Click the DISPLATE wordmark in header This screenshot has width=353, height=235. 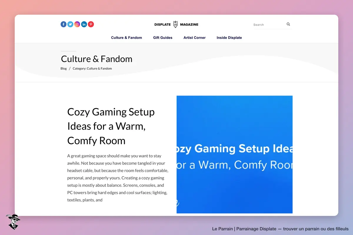point(162,24)
